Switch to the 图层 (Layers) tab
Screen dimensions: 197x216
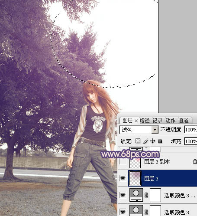pyautogui.click(x=127, y=121)
